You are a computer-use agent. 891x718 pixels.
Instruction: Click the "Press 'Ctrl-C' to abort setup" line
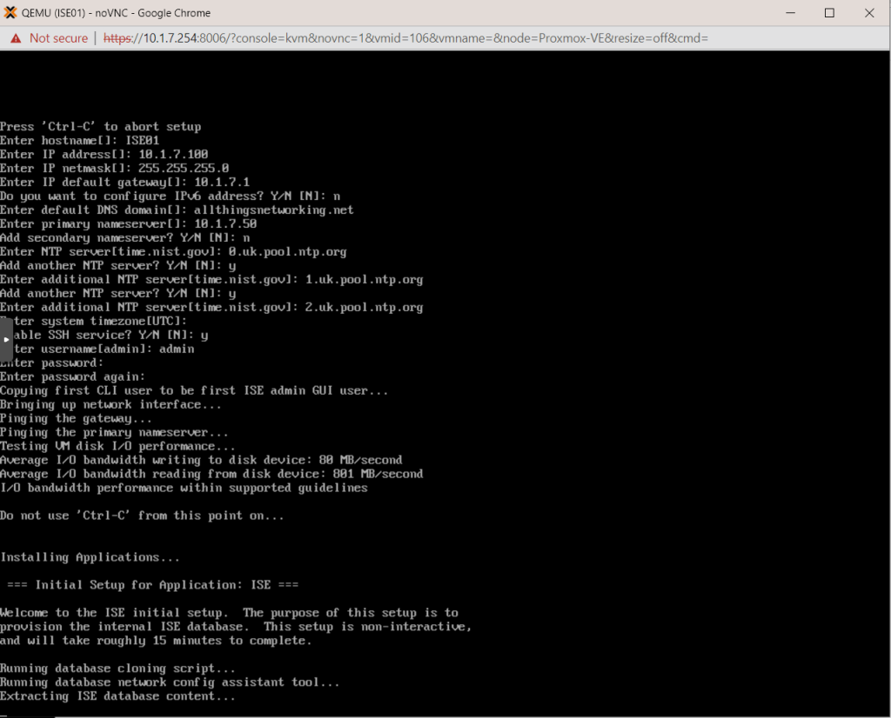(101, 126)
